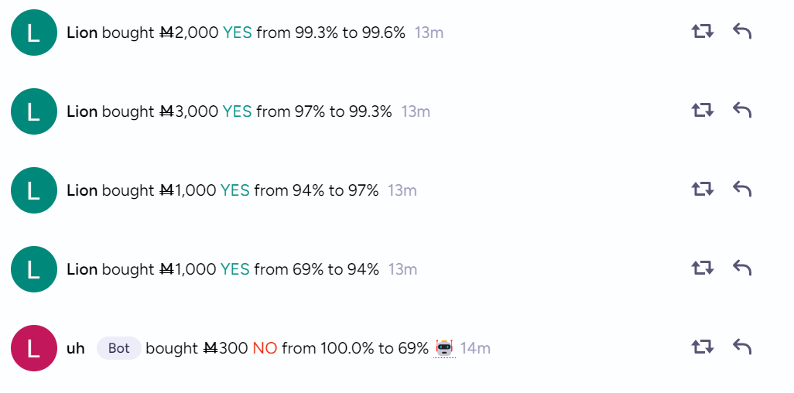
Task: Click the 14m timestamp
Action: point(475,348)
